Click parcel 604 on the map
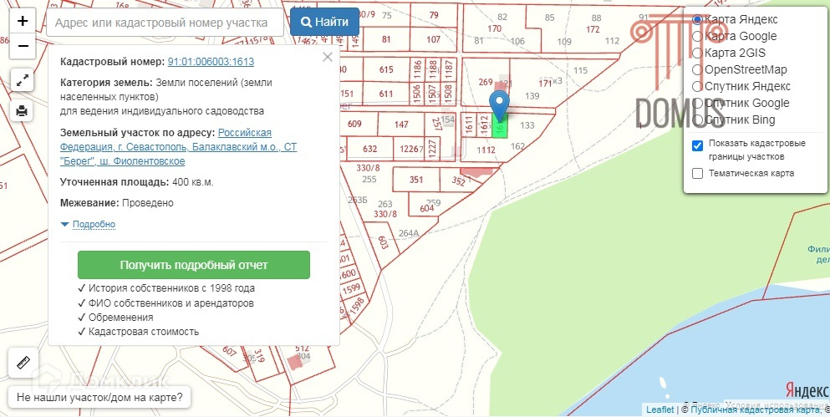This screenshot has width=830, height=417. [x=426, y=207]
